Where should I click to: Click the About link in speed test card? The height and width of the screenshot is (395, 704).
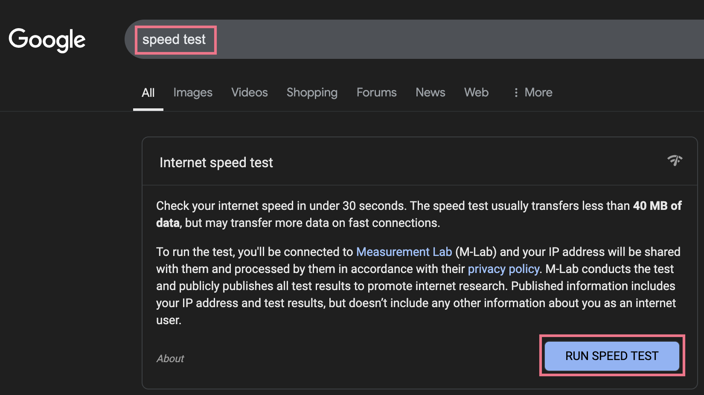point(170,358)
